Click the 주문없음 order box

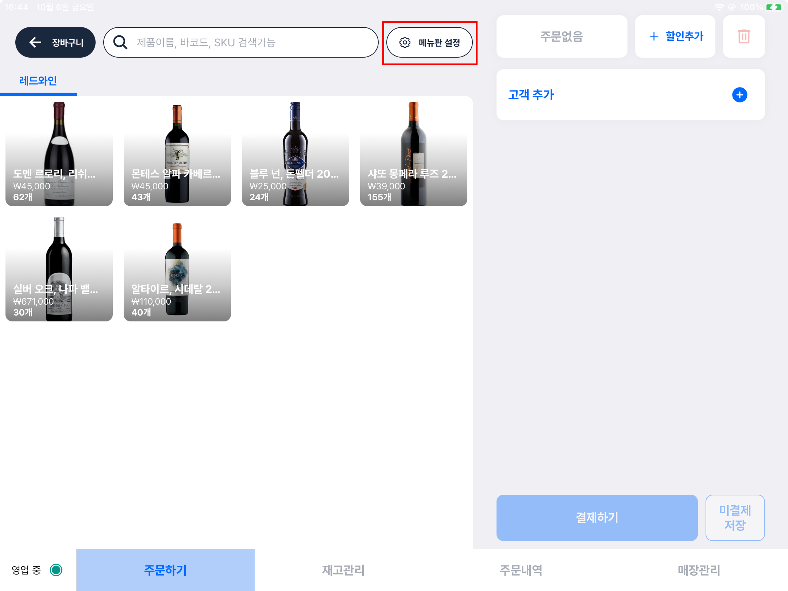pyautogui.click(x=561, y=36)
